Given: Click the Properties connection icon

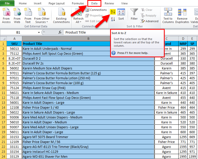Looking at the screenshot, I should [x=87, y=15].
